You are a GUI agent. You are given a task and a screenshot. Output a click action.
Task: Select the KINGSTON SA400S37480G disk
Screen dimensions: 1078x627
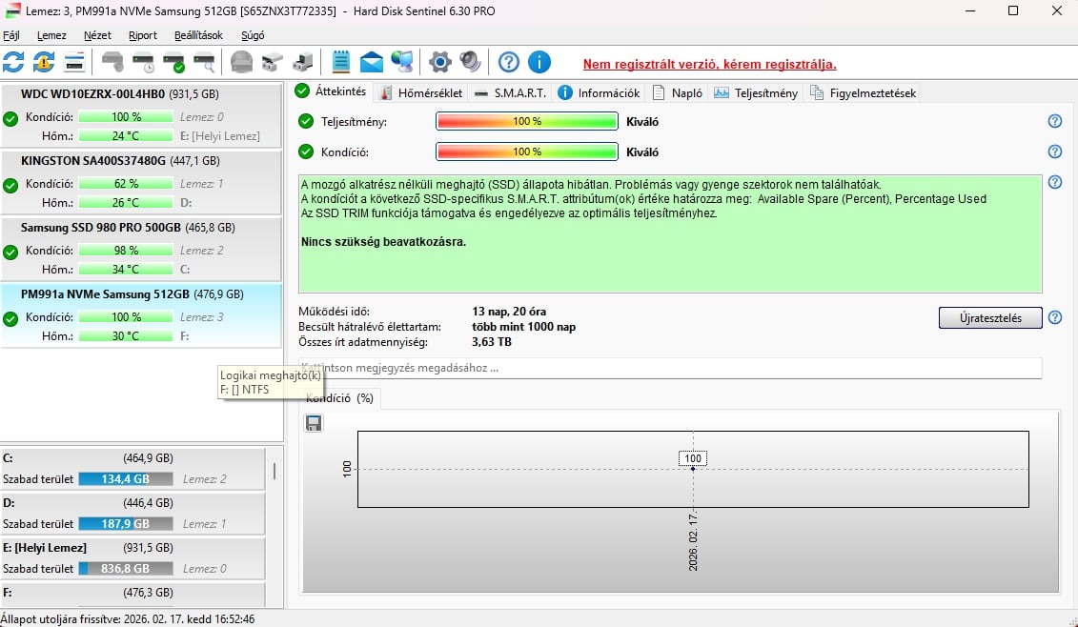(x=141, y=181)
